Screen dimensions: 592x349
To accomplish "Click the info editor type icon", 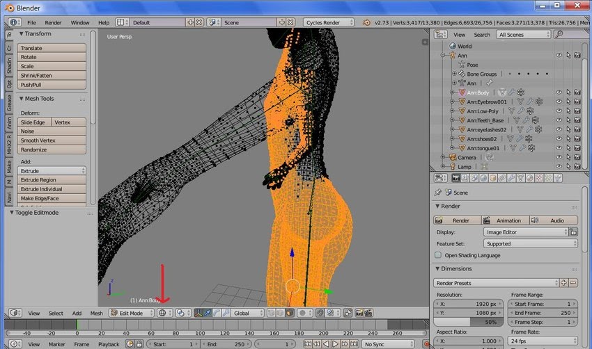I will tap(15, 22).
